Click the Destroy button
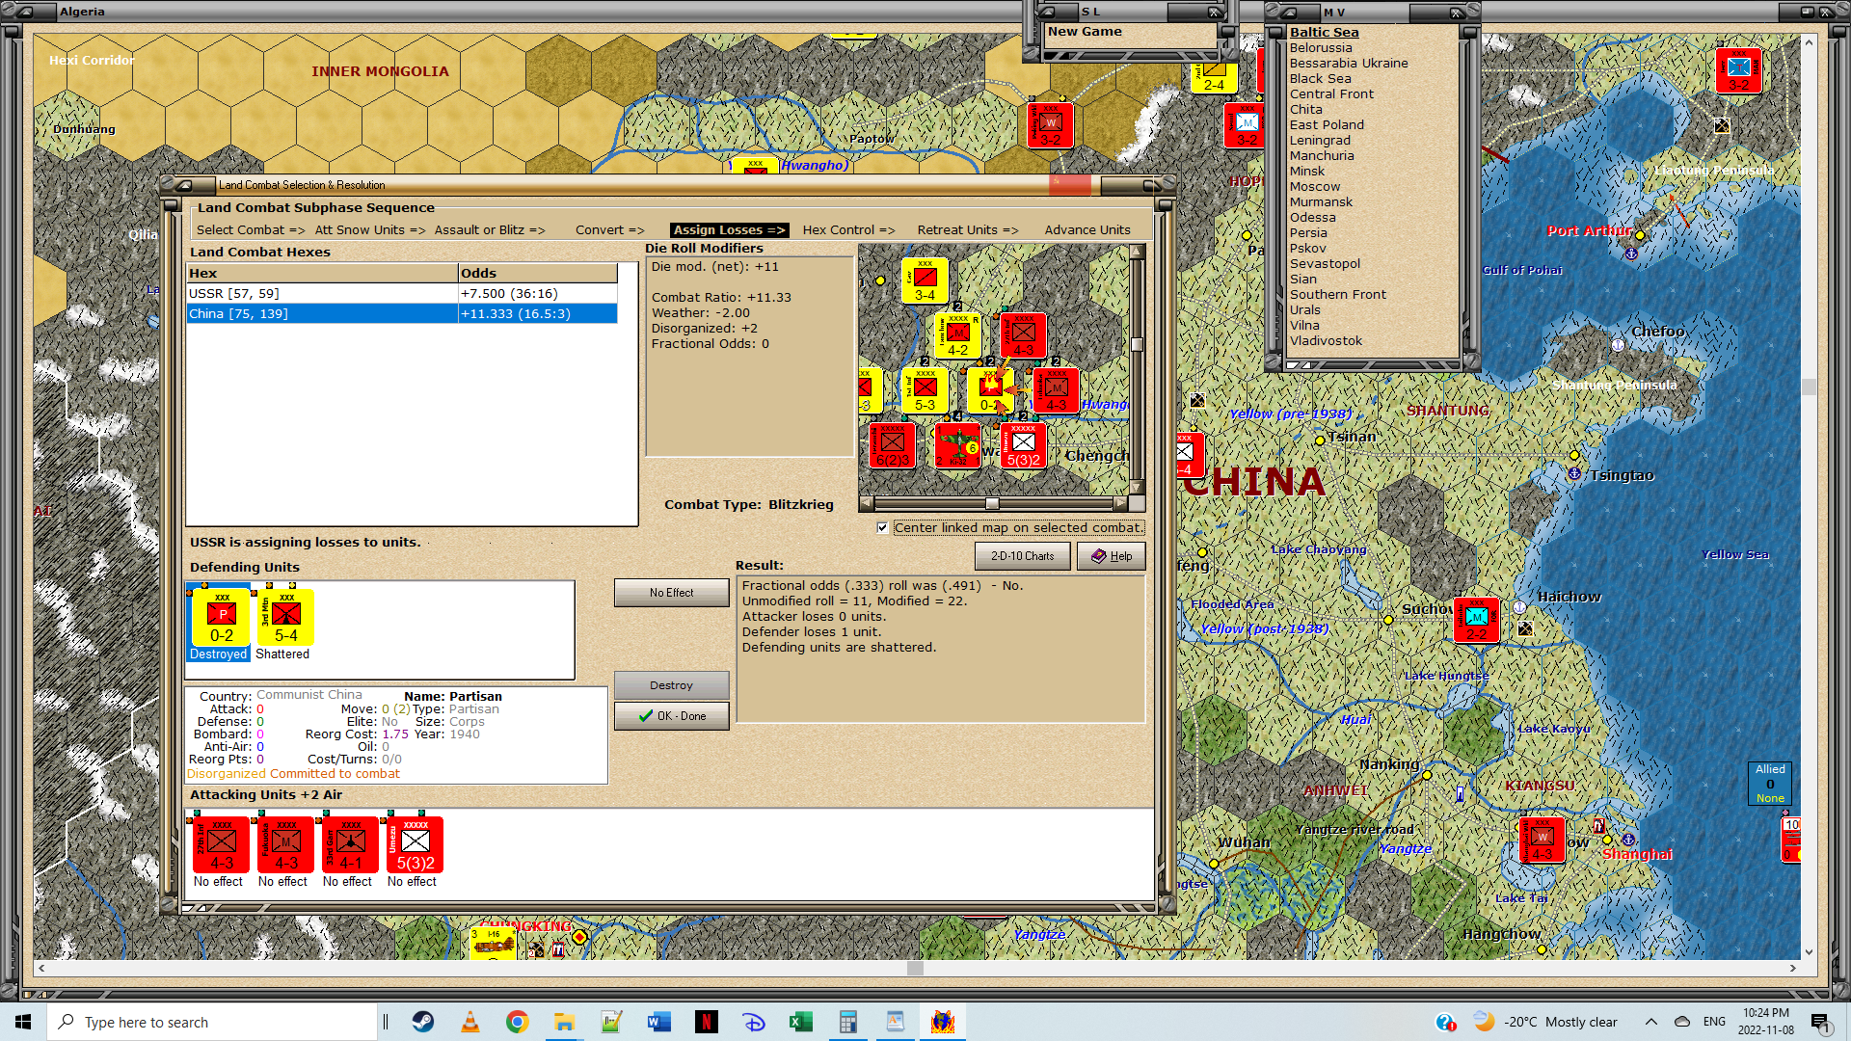Image resolution: width=1851 pixels, height=1041 pixels. coord(671,685)
